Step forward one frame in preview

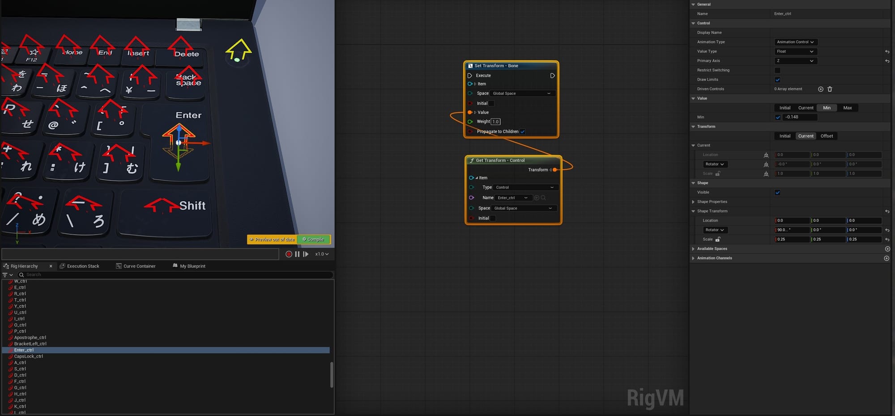[x=306, y=254]
